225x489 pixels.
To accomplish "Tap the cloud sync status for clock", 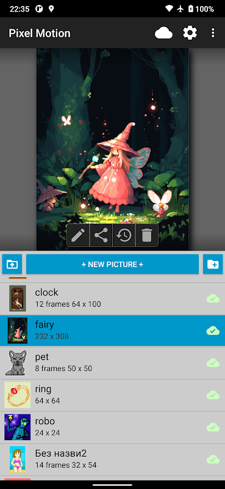I will pos(213,299).
